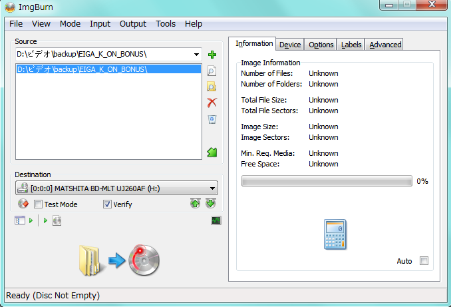Image resolution: width=451 pixels, height=307 pixels.
Task: Switch to the Options tab
Action: click(x=321, y=45)
